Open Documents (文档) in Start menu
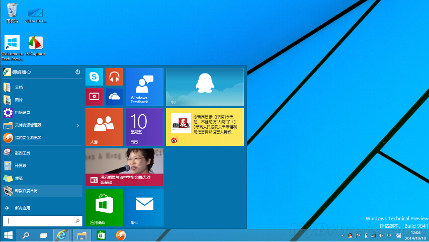The width and height of the screenshot is (429, 242). (x=42, y=88)
